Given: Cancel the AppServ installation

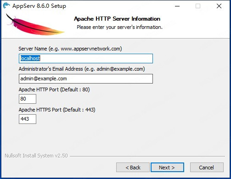Looking at the screenshot, I should (x=207, y=168).
